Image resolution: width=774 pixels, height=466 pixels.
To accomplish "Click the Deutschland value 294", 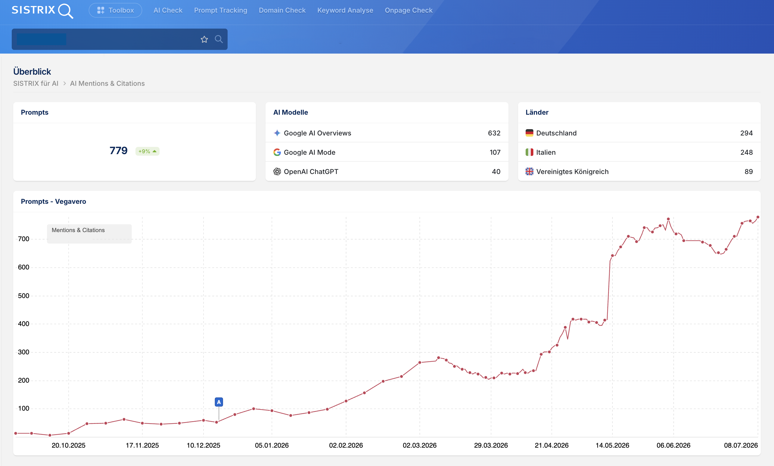I will (746, 133).
